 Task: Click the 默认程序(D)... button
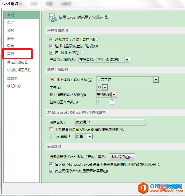(x=122, y=157)
